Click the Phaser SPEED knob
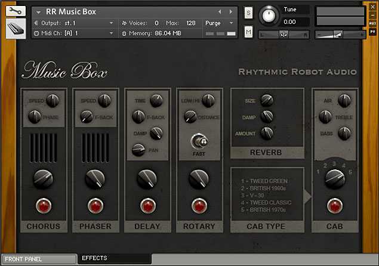The height and width of the screenshot is (266, 379). click(104, 101)
